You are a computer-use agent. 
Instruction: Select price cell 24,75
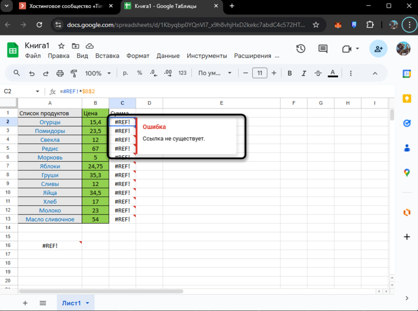(95, 166)
